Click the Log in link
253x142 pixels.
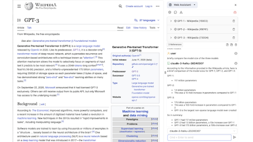(149, 6)
